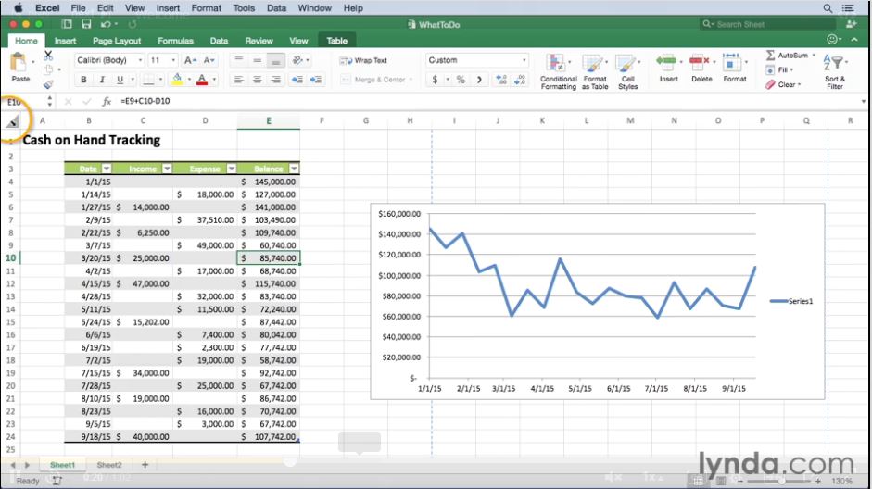Toggle Bold formatting
Image resolution: width=872 pixels, height=489 pixels.
(83, 80)
